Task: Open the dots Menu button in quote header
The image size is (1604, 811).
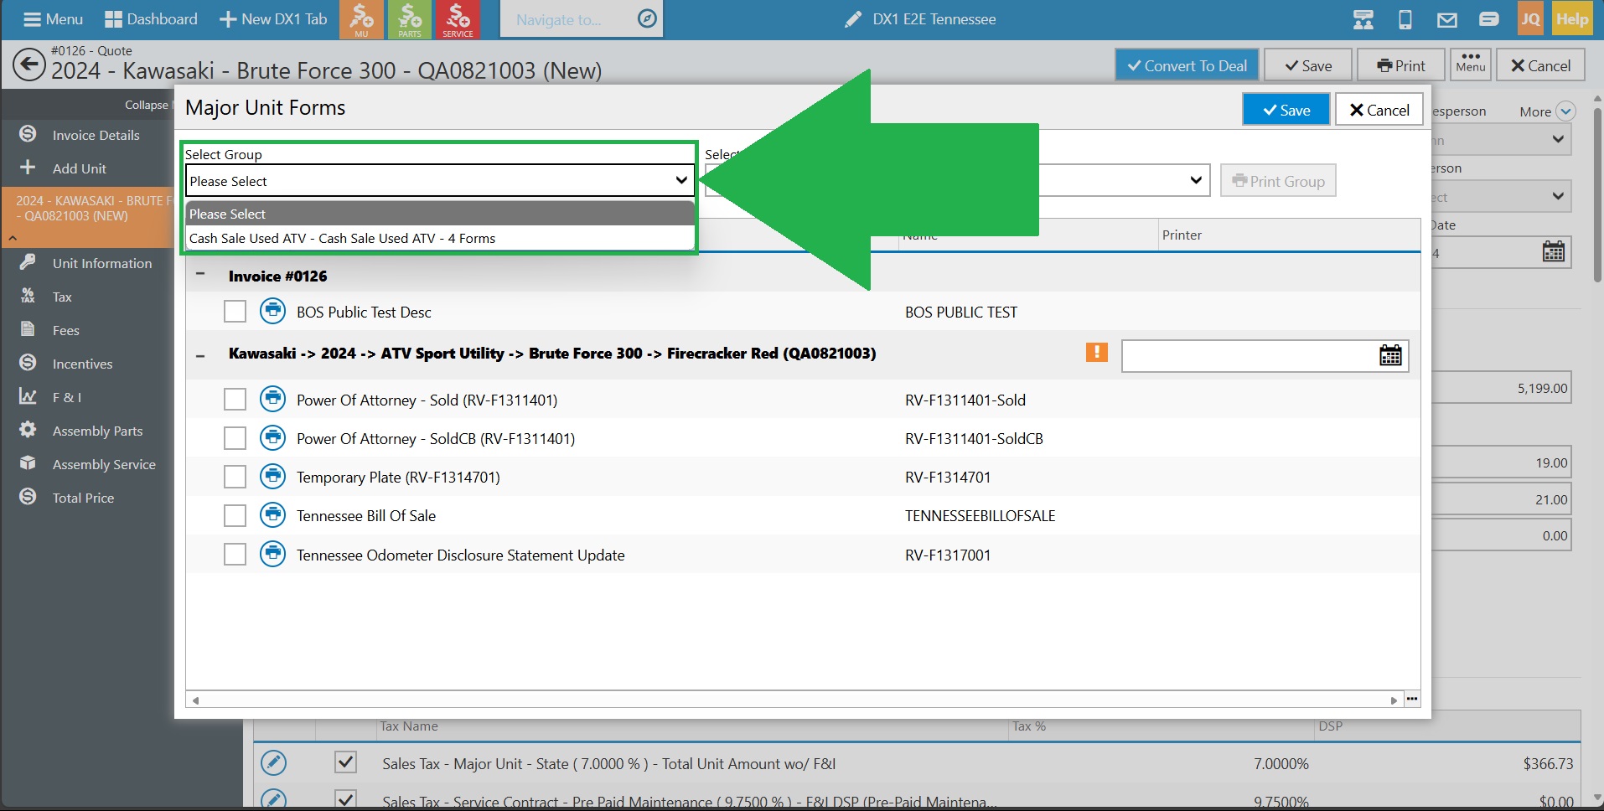Action: pos(1471,64)
